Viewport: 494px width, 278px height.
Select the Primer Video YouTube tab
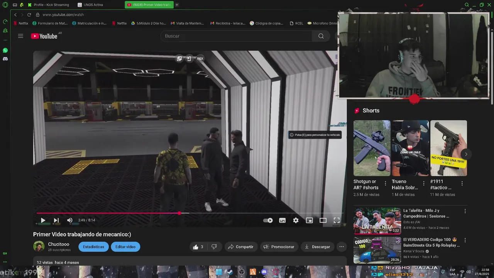coord(149,5)
